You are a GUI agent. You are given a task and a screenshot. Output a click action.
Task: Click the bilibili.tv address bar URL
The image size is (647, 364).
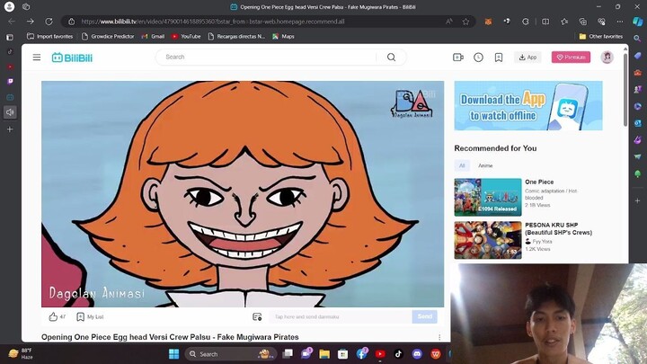212,22
